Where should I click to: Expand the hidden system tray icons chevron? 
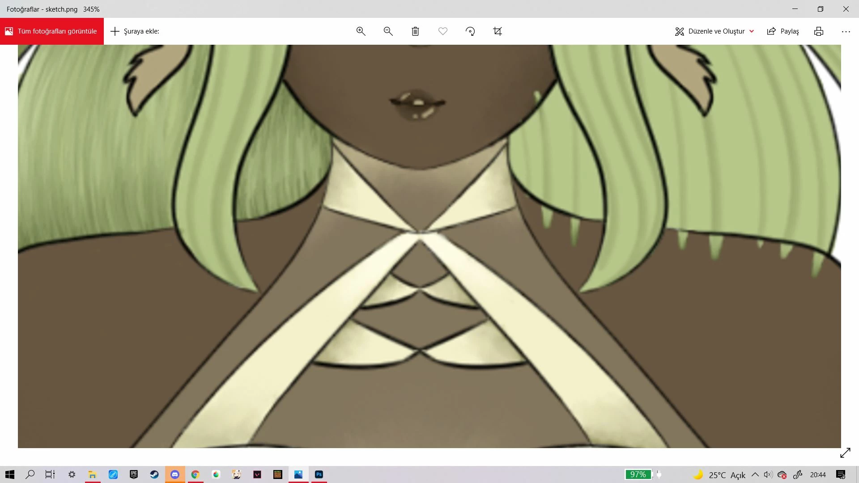(x=755, y=475)
